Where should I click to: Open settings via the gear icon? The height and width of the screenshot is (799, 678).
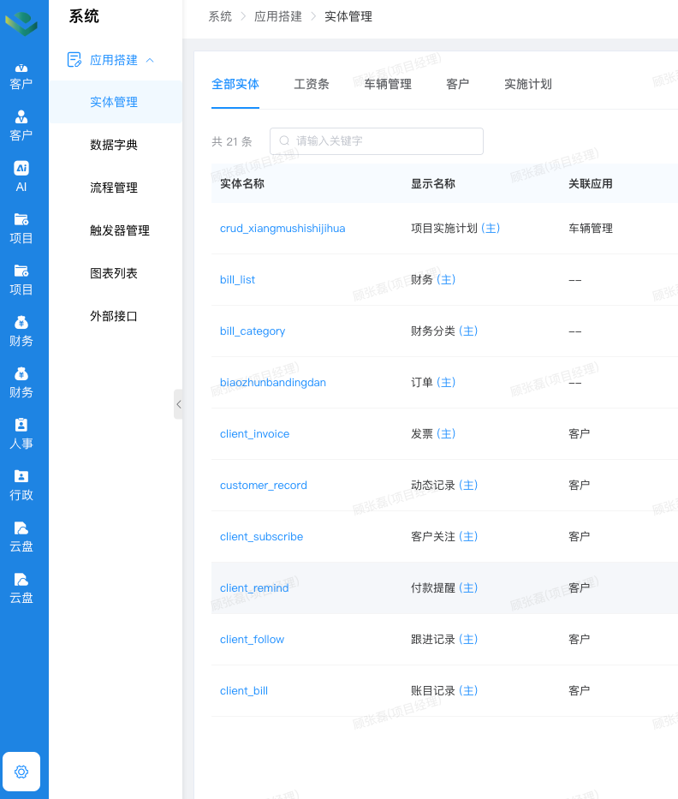click(x=21, y=772)
